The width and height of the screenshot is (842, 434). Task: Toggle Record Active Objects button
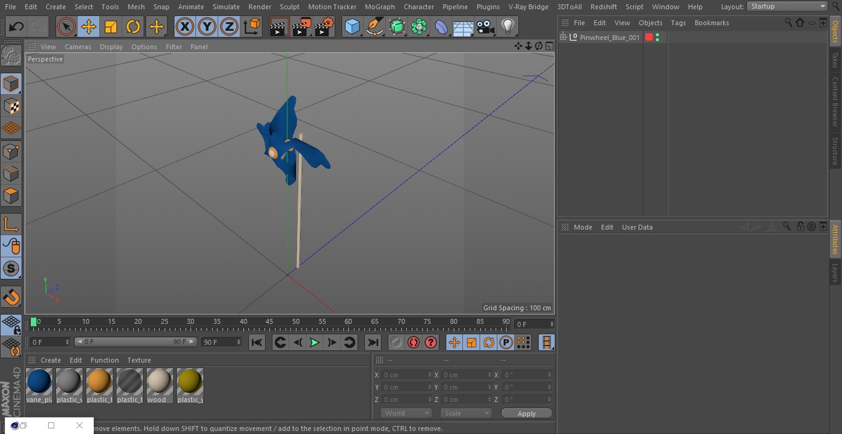[x=396, y=342]
